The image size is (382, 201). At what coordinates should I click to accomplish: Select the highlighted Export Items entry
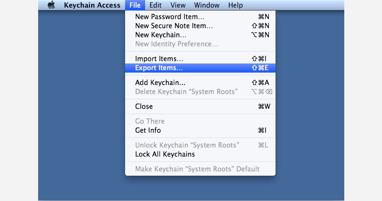point(159,68)
